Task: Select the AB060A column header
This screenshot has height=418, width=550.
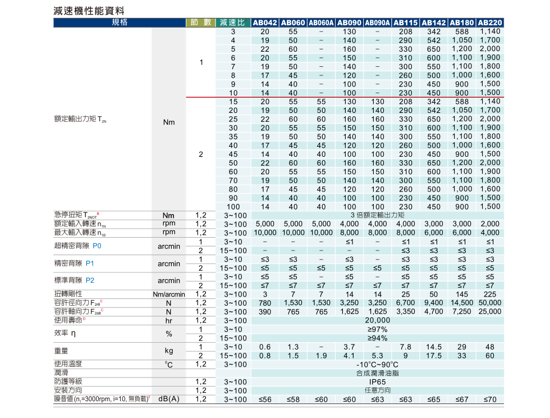Action: [321, 23]
